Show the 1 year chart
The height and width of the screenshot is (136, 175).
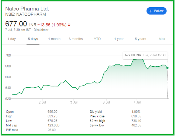click(119, 39)
